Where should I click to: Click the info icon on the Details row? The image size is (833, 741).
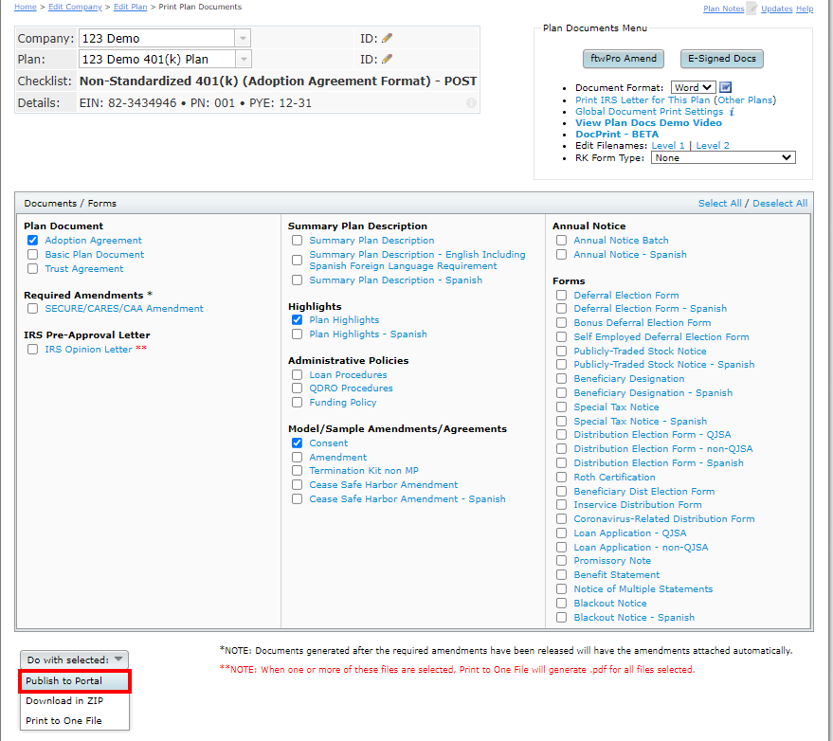point(471,104)
